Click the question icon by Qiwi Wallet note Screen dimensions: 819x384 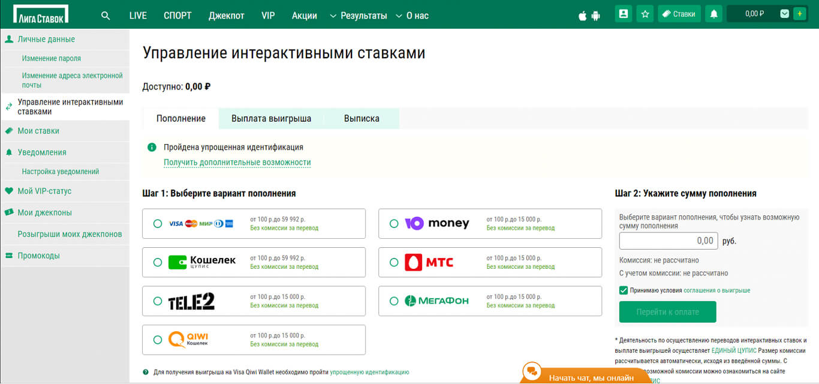[146, 372]
